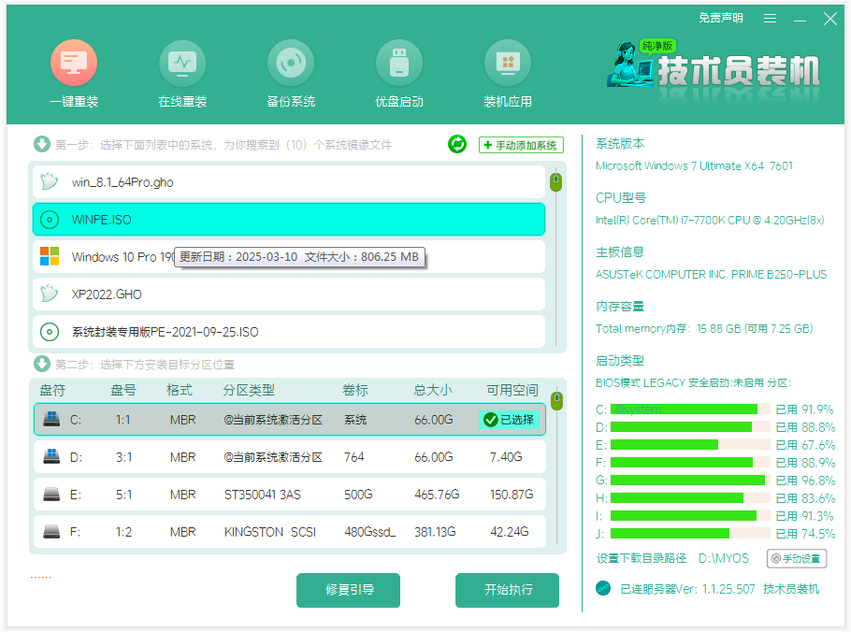Viewport: 851px width, 632px height.
Task: Click 7.40G free space of D:
Action: [x=506, y=457]
